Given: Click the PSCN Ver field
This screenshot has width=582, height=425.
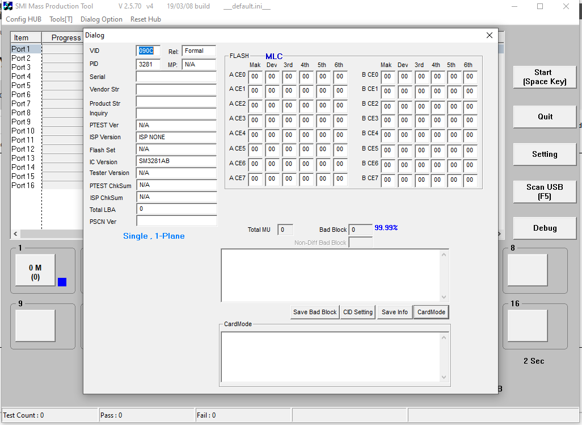Looking at the screenshot, I should pos(176,221).
